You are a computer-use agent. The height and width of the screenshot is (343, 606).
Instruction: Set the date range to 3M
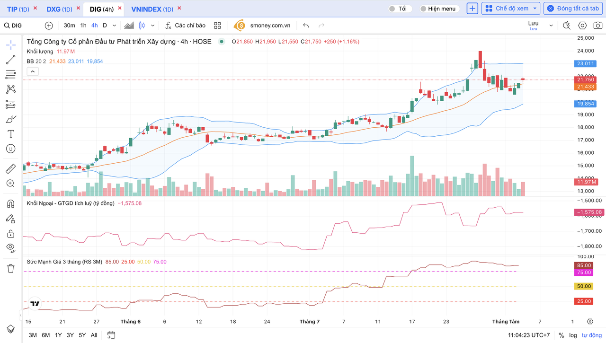(x=33, y=335)
